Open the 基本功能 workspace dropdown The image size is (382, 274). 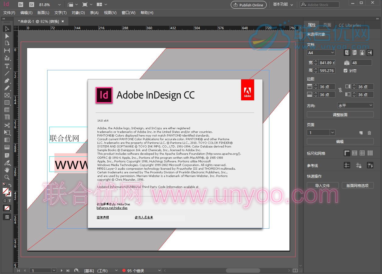point(283,5)
